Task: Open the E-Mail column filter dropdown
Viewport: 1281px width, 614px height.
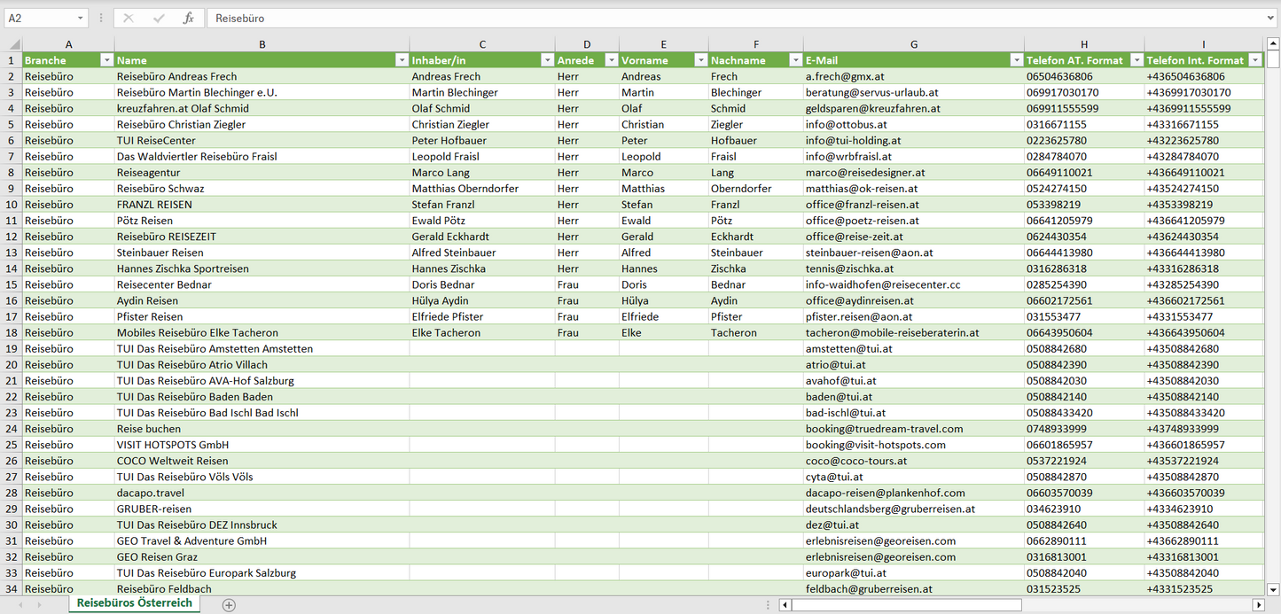Action: (x=1015, y=60)
